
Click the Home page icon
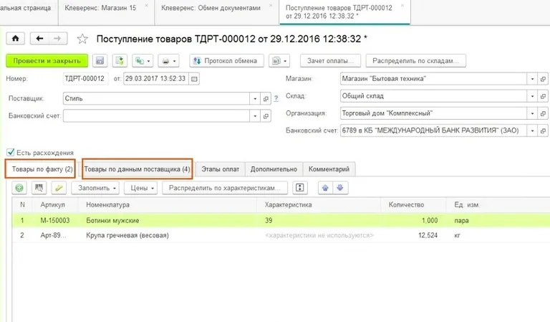click(x=15, y=38)
